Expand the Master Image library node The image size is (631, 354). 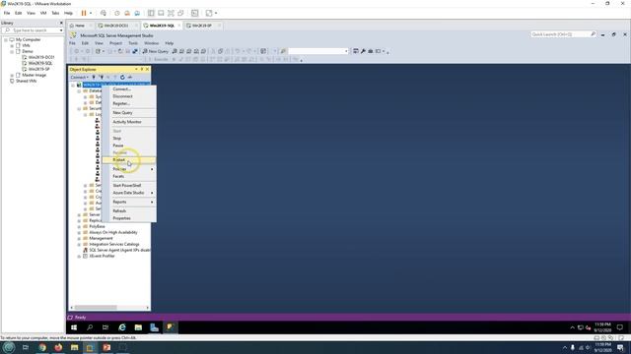[12, 75]
